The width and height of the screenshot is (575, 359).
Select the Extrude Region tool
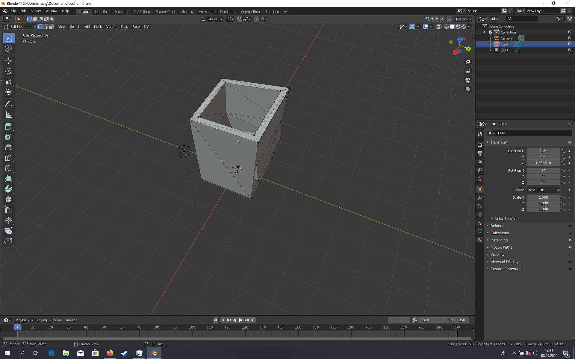[8, 126]
